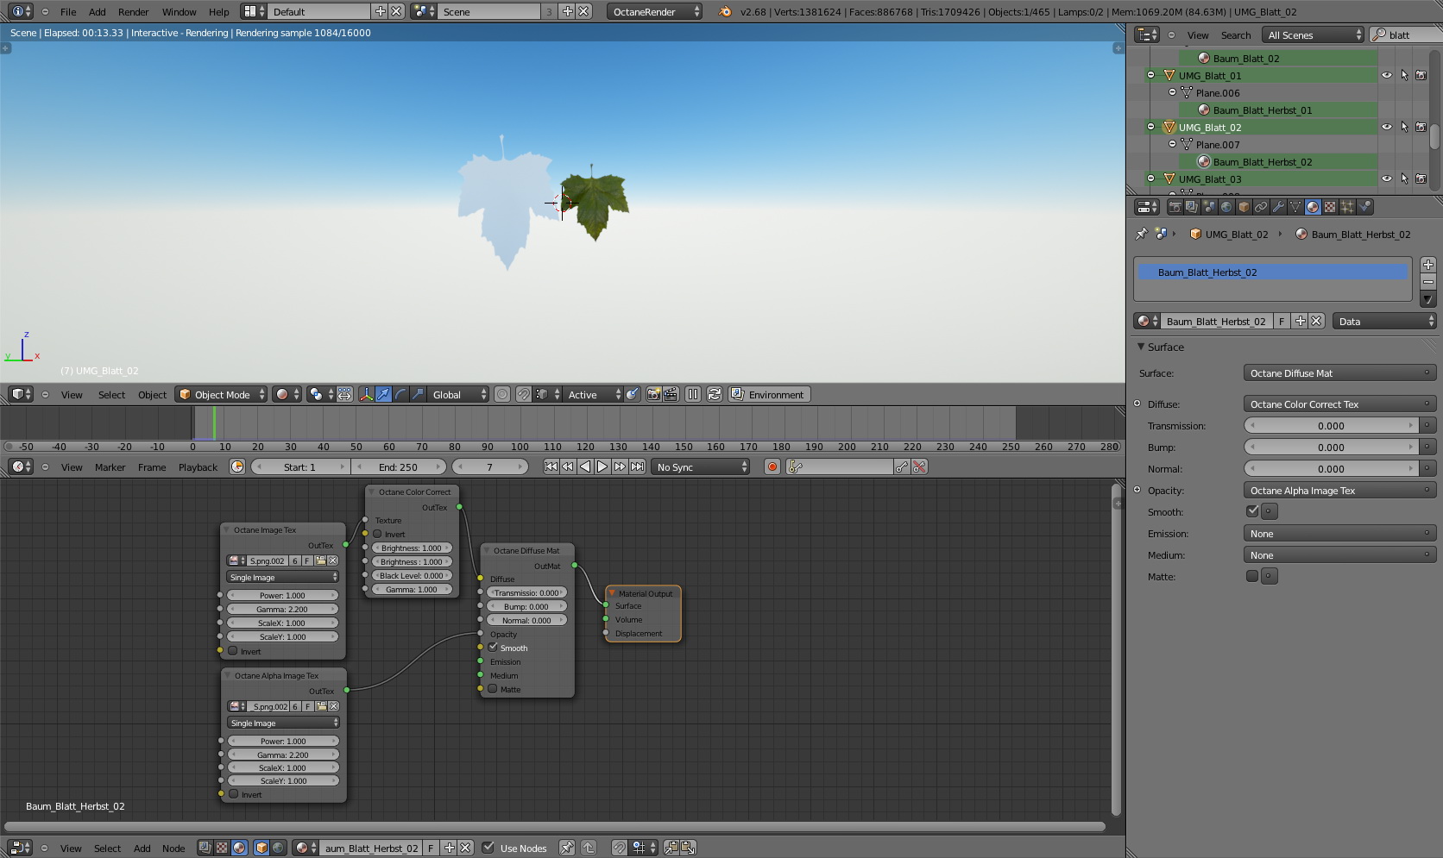
Task: Click the translate manipulator arrow icon
Action: pyautogui.click(x=383, y=394)
